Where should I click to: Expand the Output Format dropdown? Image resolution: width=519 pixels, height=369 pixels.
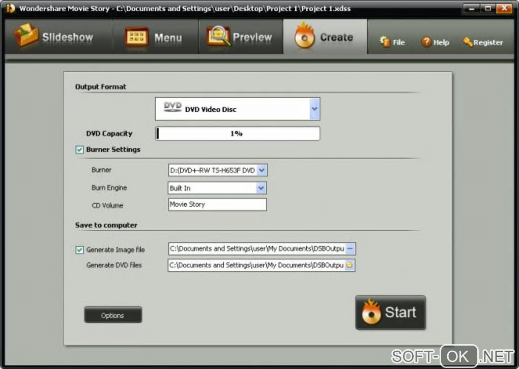point(314,109)
